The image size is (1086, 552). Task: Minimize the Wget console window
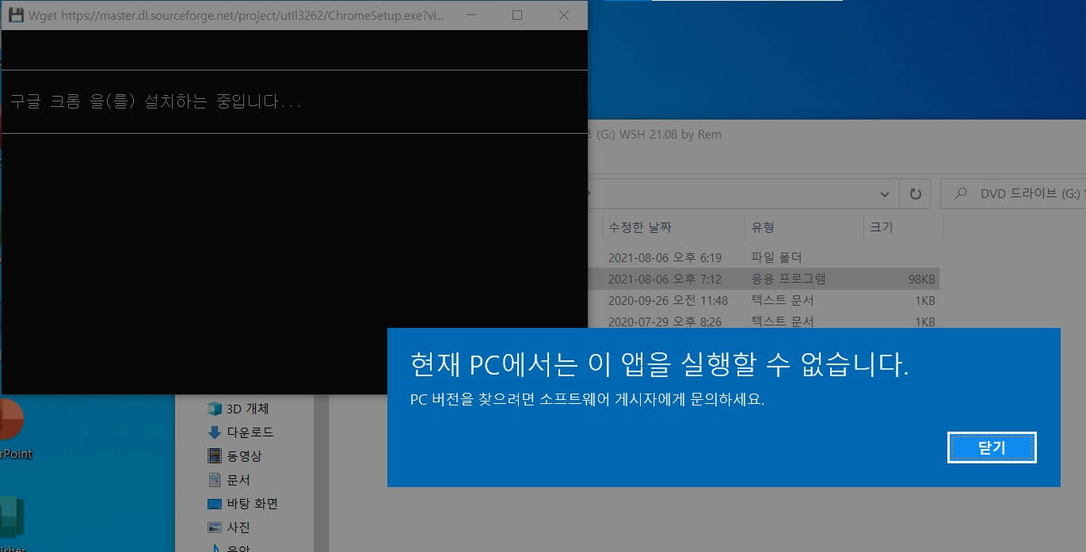click(x=471, y=15)
